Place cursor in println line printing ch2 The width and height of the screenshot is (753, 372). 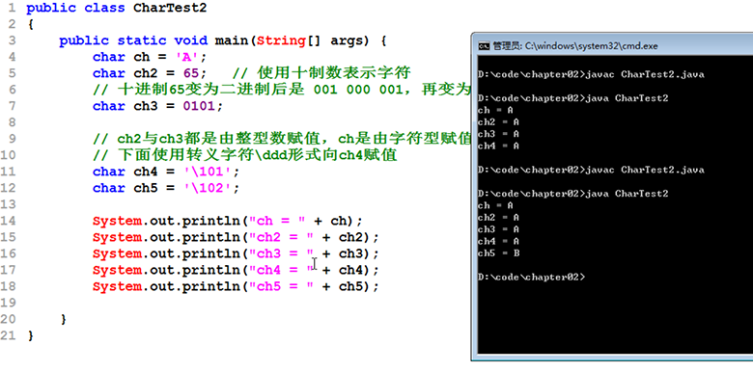point(236,237)
